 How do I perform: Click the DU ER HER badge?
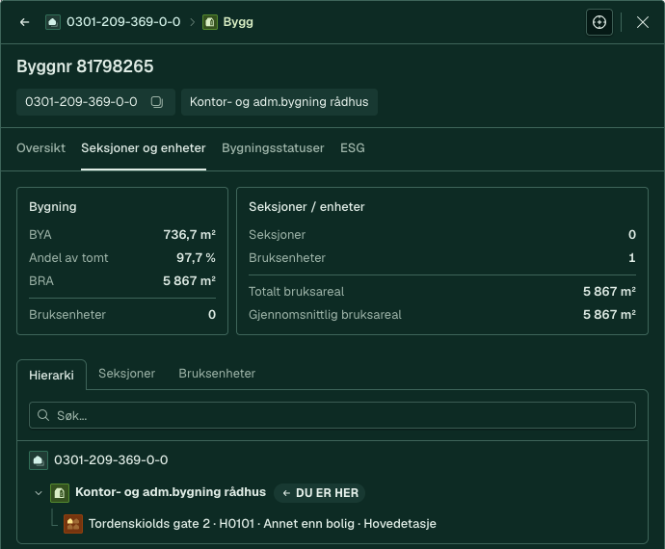319,493
